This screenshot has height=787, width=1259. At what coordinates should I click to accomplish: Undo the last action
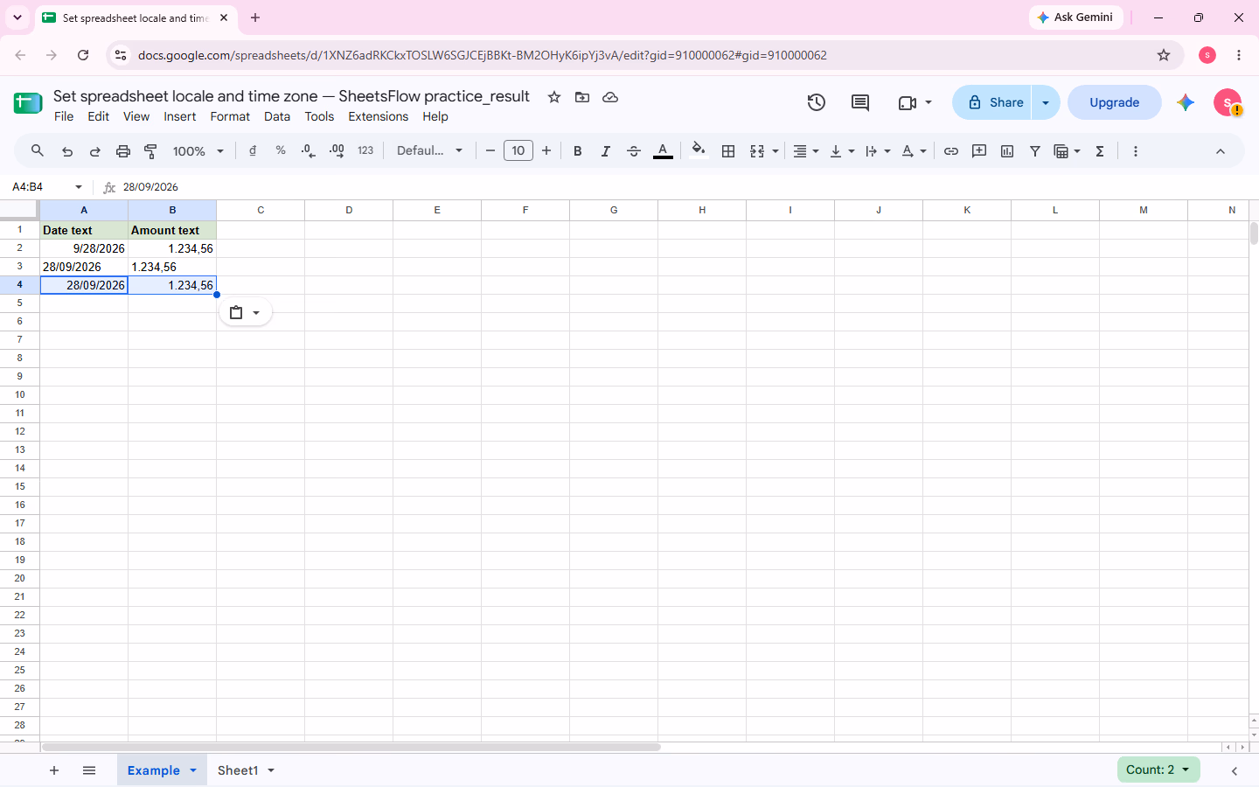(x=67, y=151)
